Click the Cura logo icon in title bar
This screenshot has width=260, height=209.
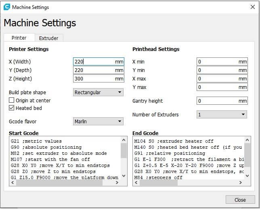point(7,7)
